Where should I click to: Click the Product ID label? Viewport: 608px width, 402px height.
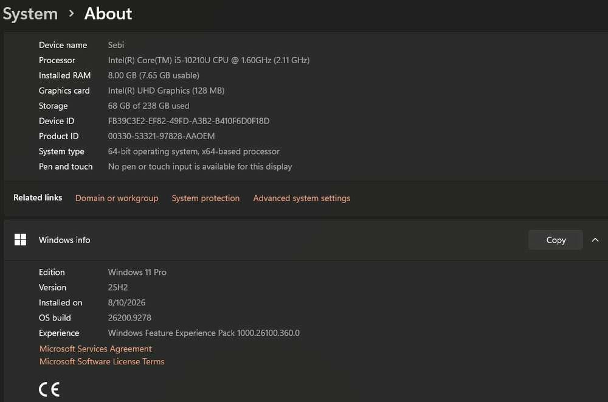58,136
